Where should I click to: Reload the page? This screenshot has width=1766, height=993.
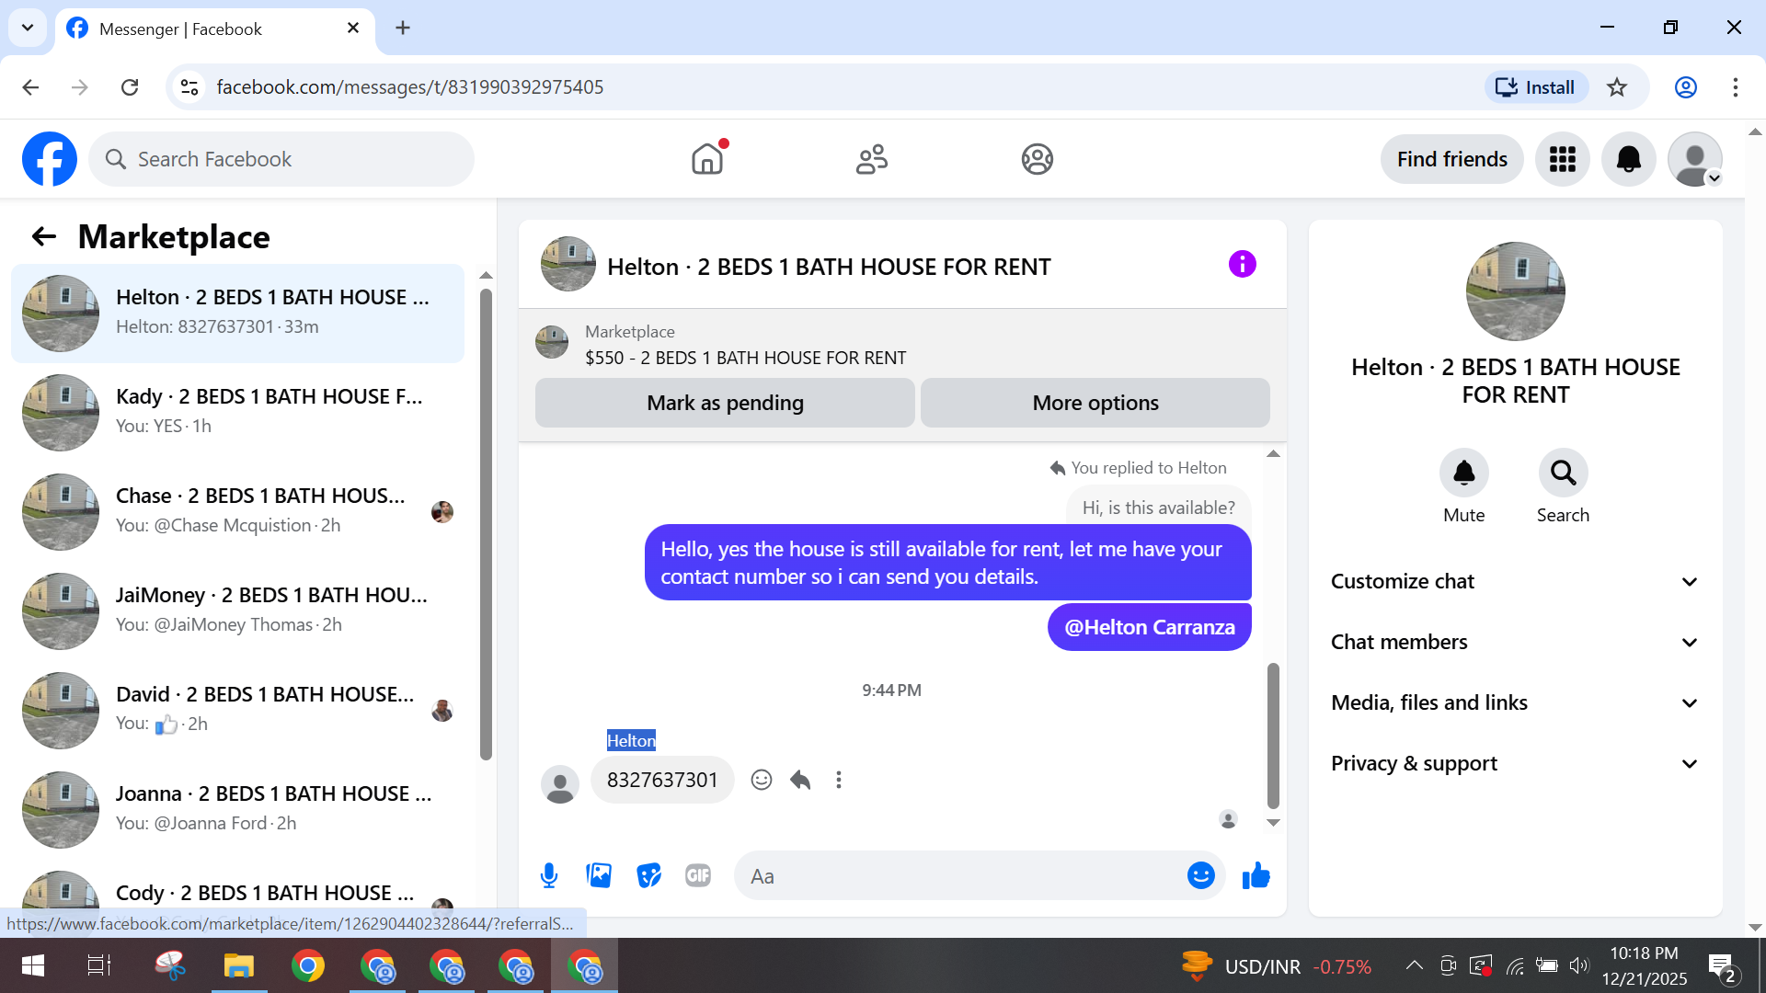click(x=130, y=87)
